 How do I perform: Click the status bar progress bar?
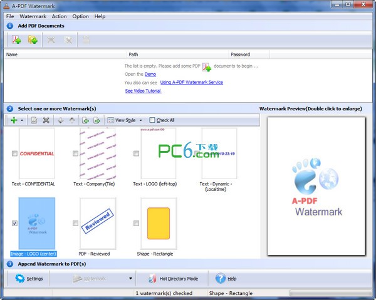tap(331, 293)
